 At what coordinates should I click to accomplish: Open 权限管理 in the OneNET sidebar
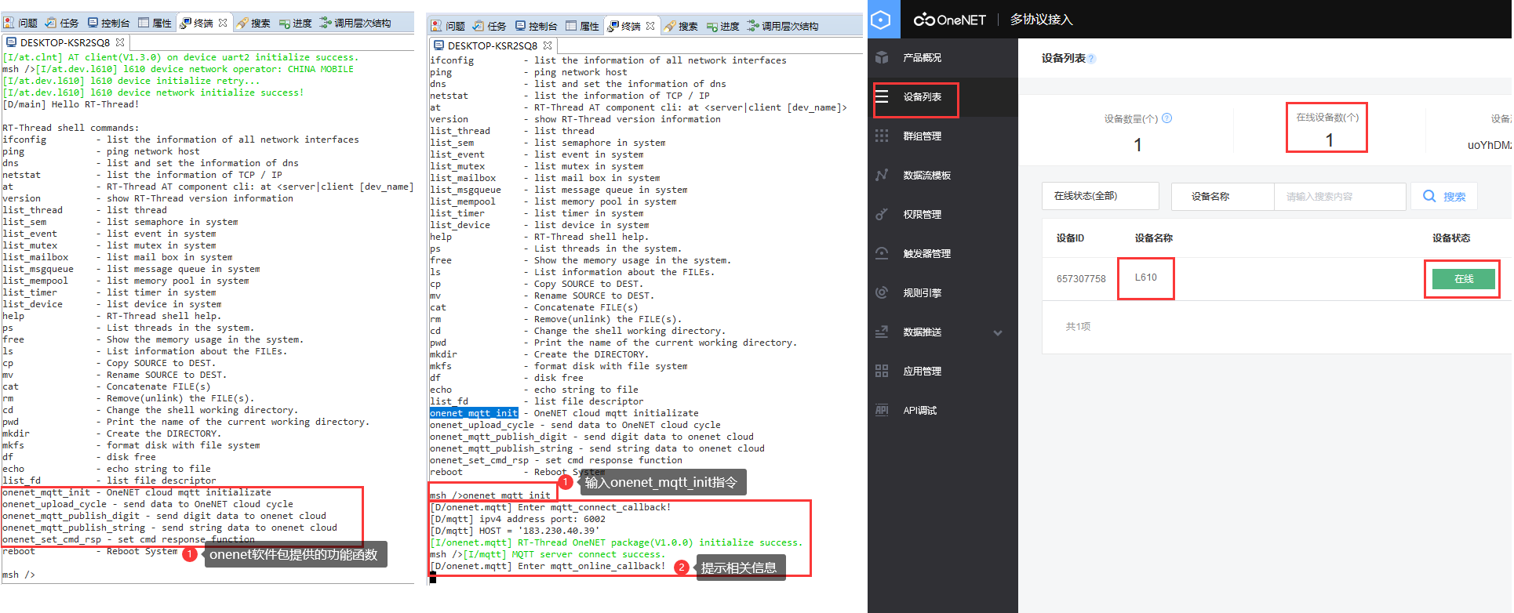click(922, 215)
